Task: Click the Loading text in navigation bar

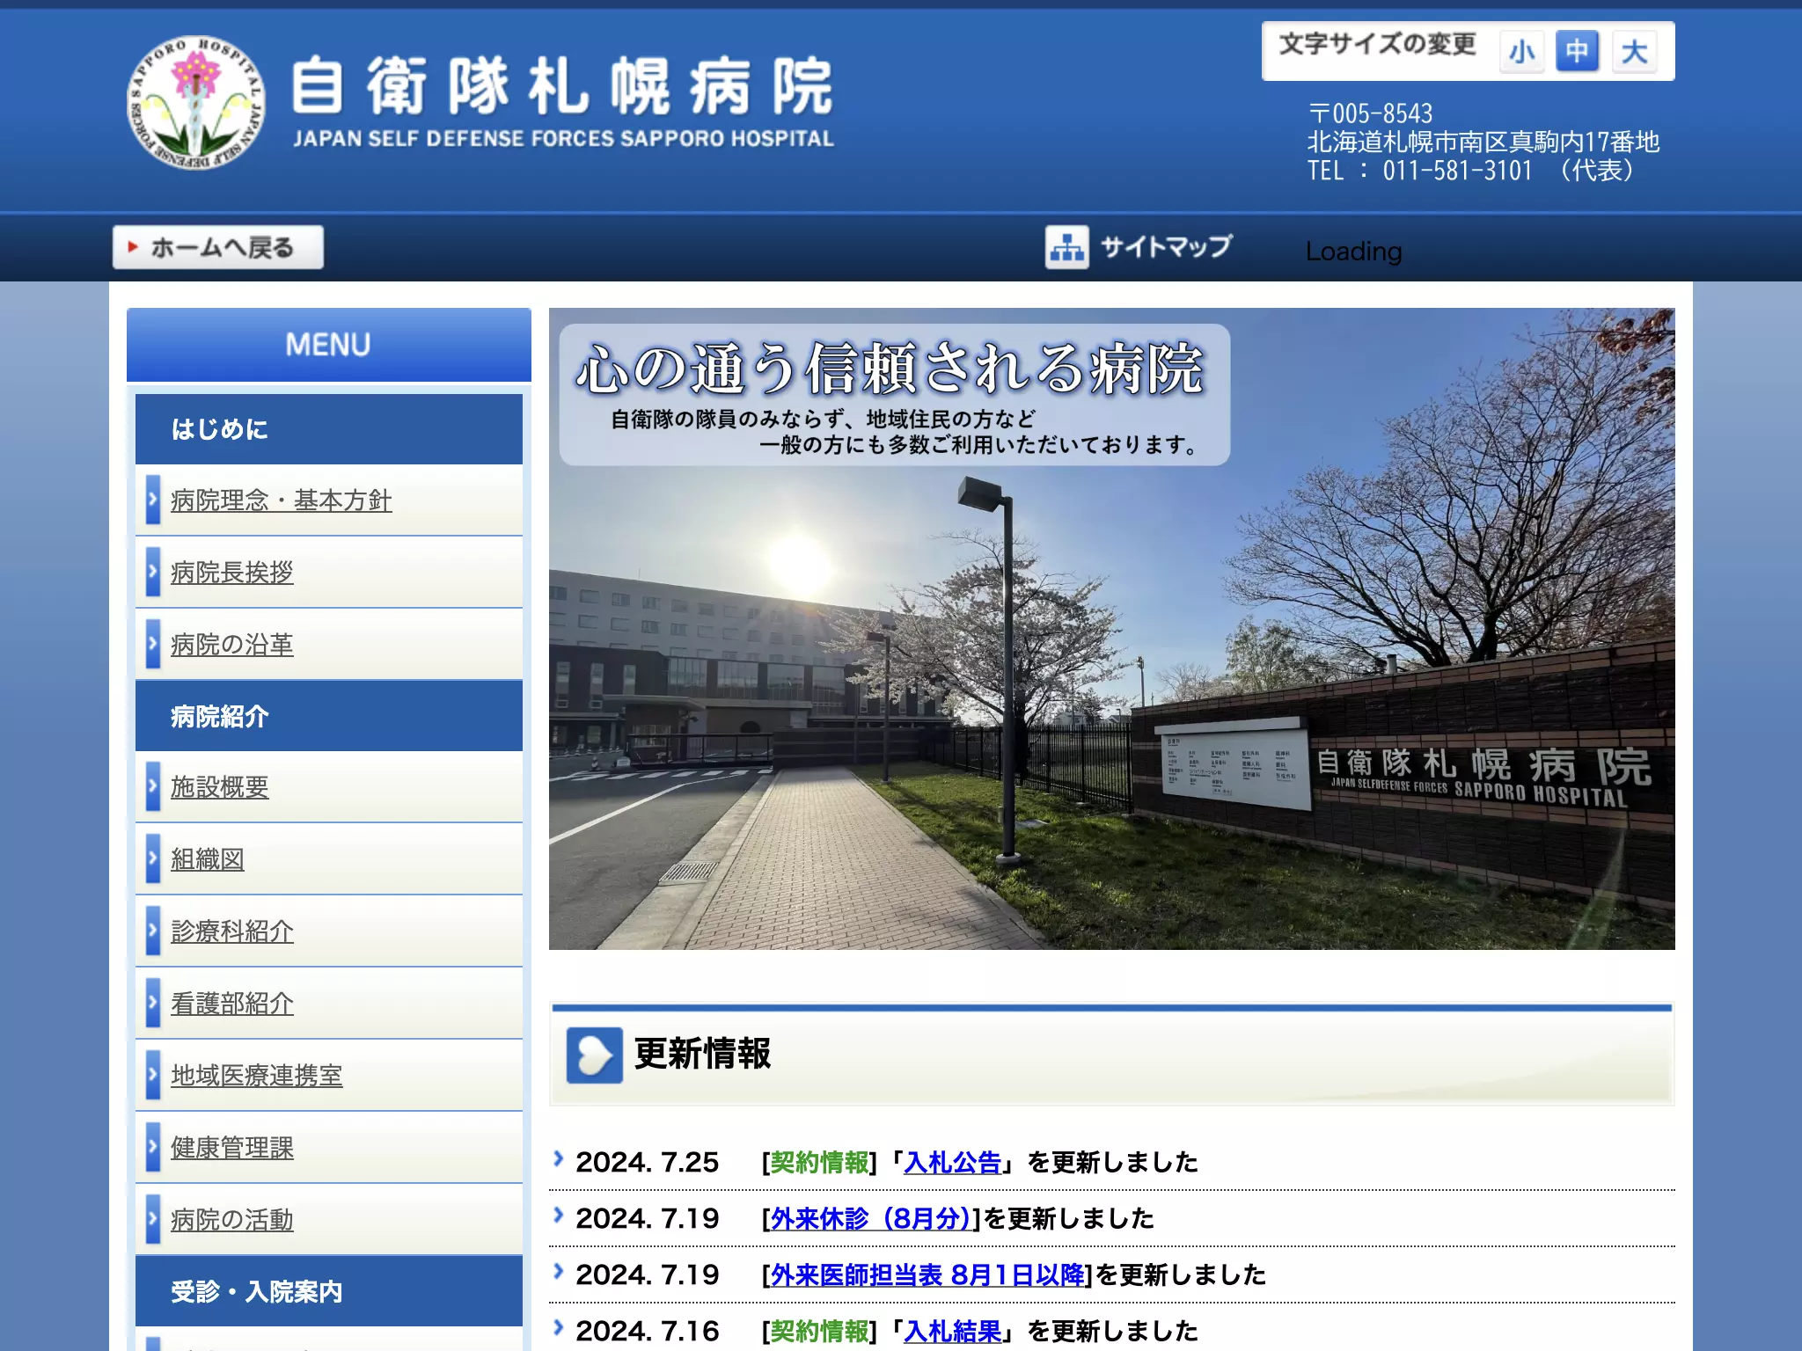Action: [x=1353, y=252]
